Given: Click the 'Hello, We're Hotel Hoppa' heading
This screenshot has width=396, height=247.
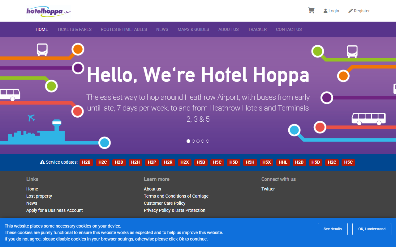Looking at the screenshot, I should pos(198,75).
